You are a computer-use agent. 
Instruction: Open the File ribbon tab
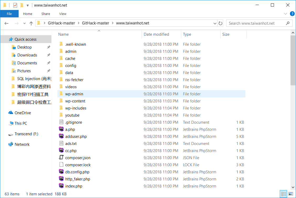[x=9, y=14]
